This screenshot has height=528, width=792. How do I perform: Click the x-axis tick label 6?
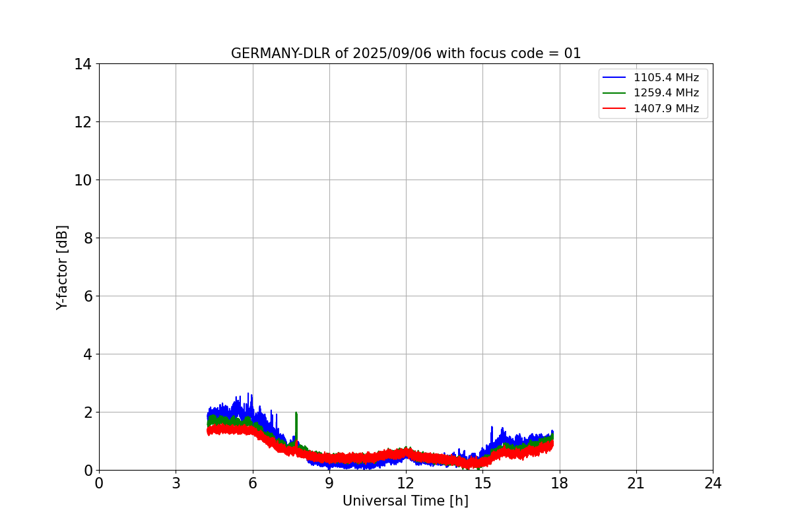253,483
